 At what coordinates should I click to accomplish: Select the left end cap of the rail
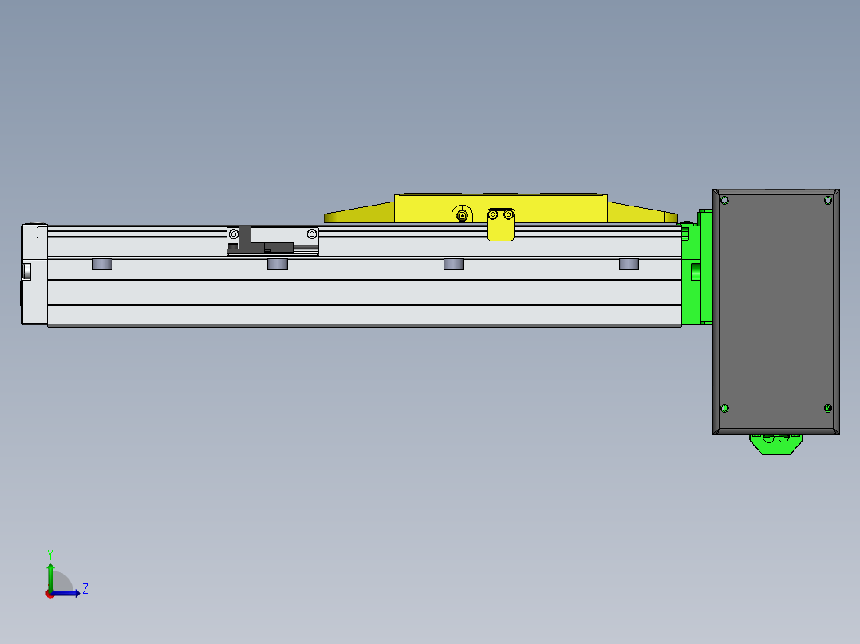click(34, 274)
